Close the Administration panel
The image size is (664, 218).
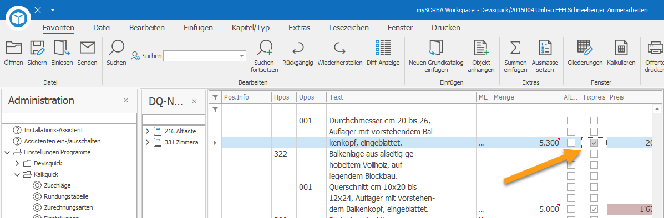(x=126, y=101)
